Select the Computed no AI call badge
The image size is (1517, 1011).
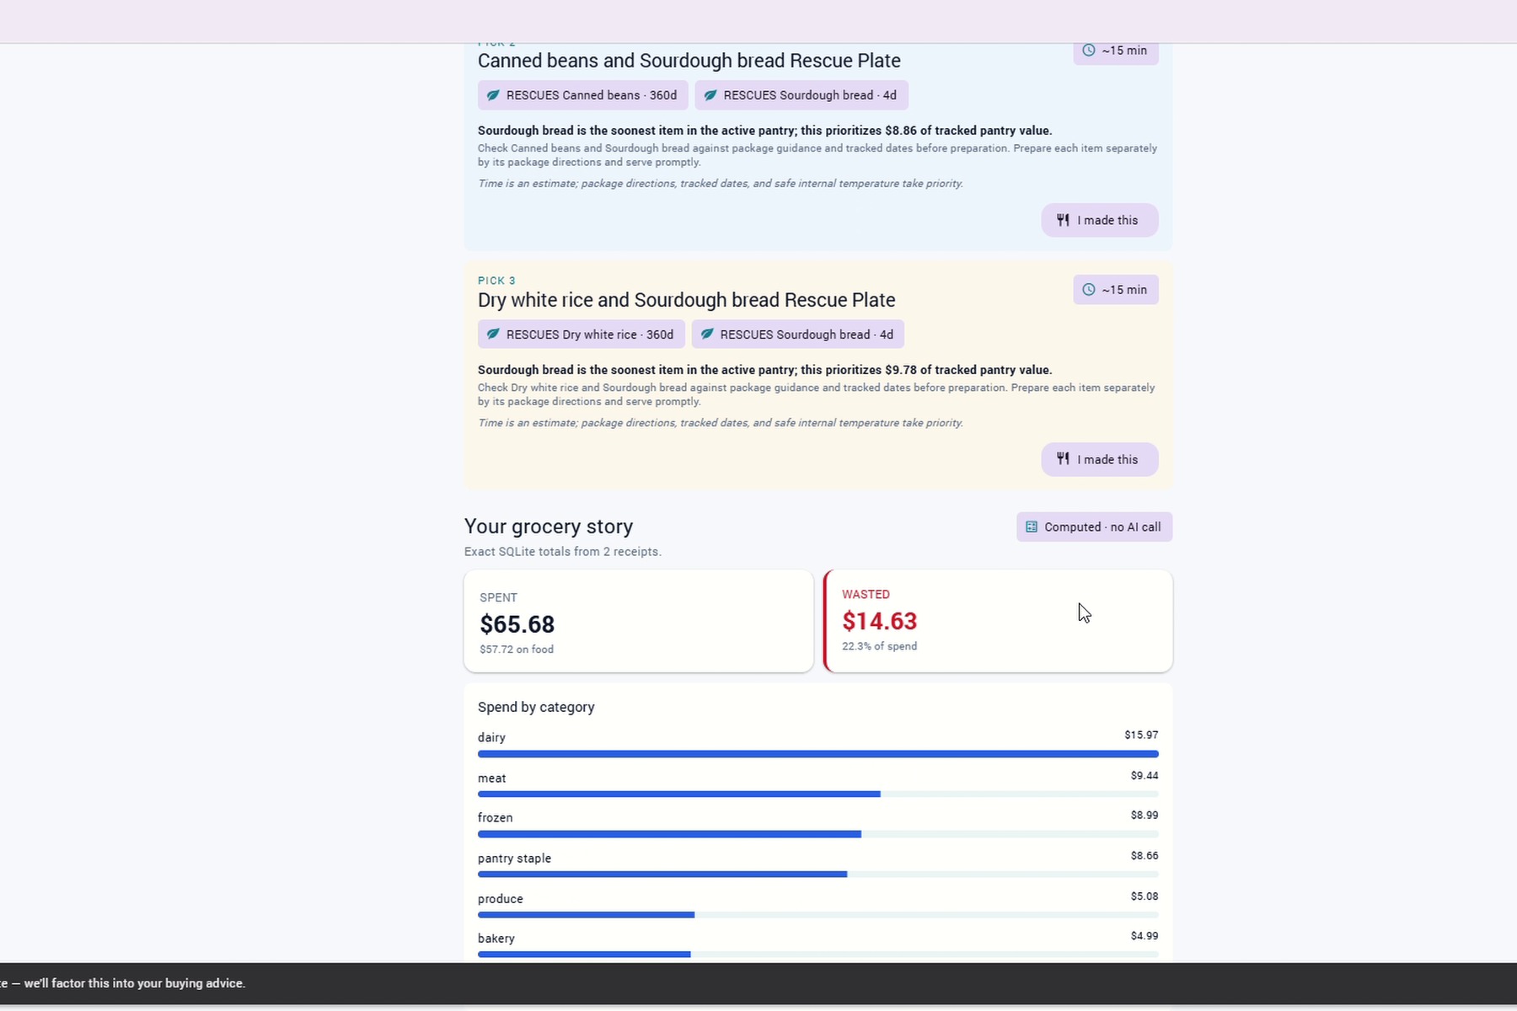click(x=1094, y=527)
